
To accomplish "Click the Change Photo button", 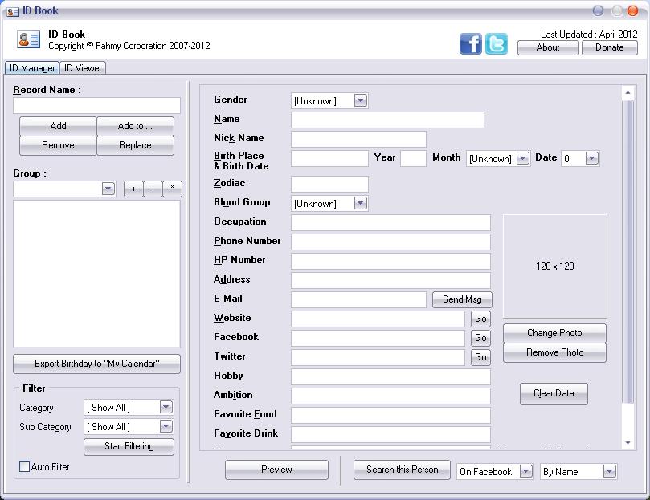I will pos(554,333).
